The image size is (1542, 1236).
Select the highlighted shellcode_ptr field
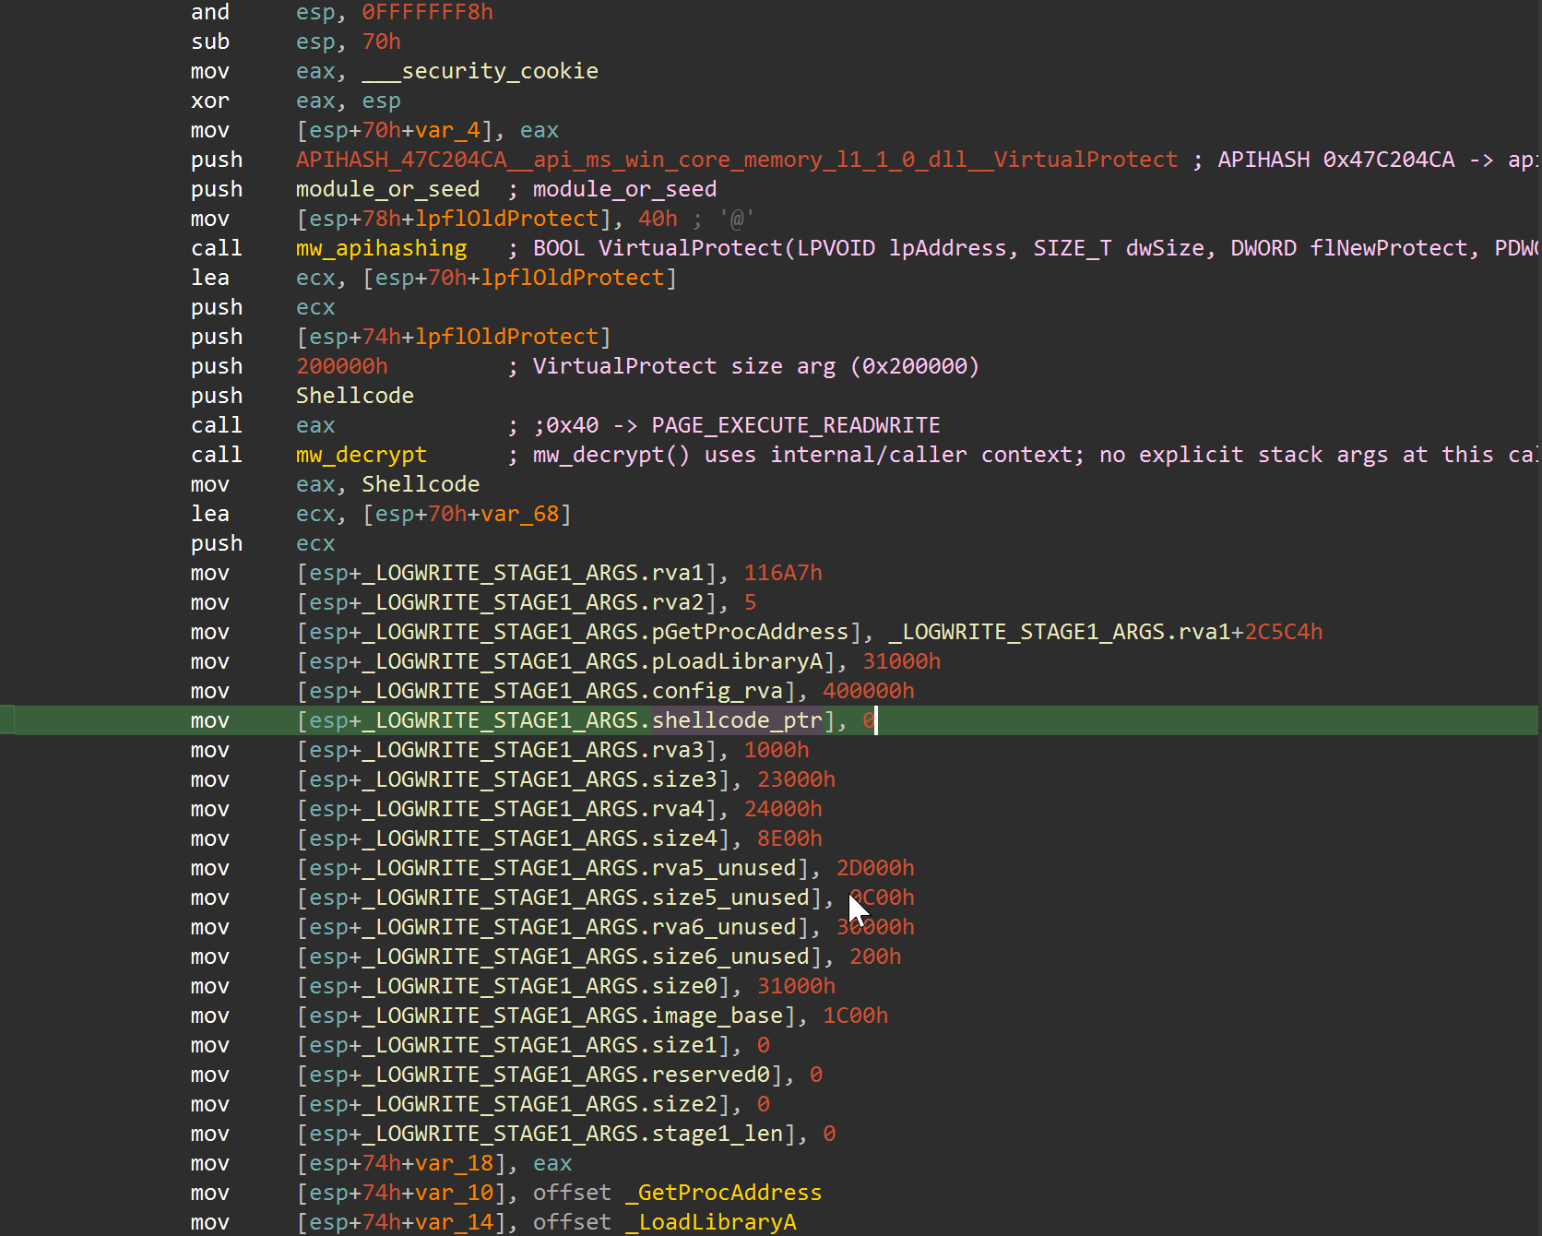[x=737, y=720]
